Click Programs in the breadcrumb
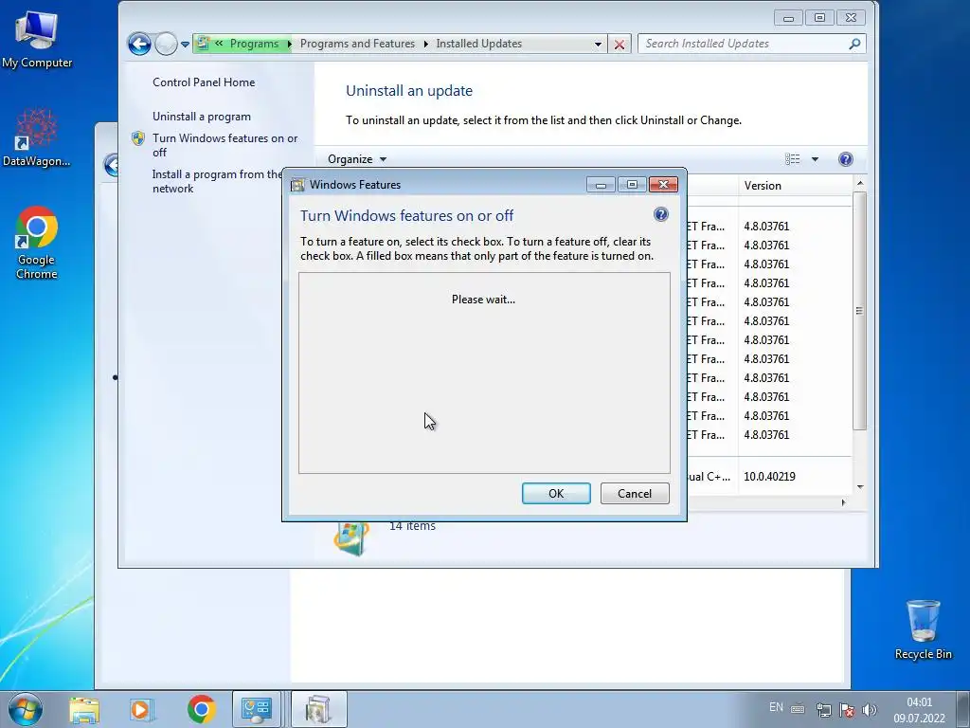 click(x=254, y=44)
